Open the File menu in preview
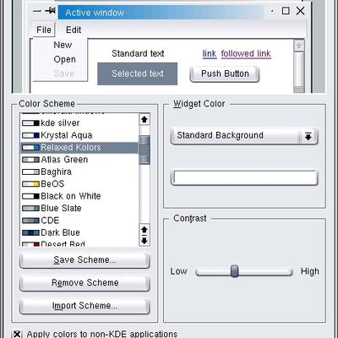 coord(44,30)
